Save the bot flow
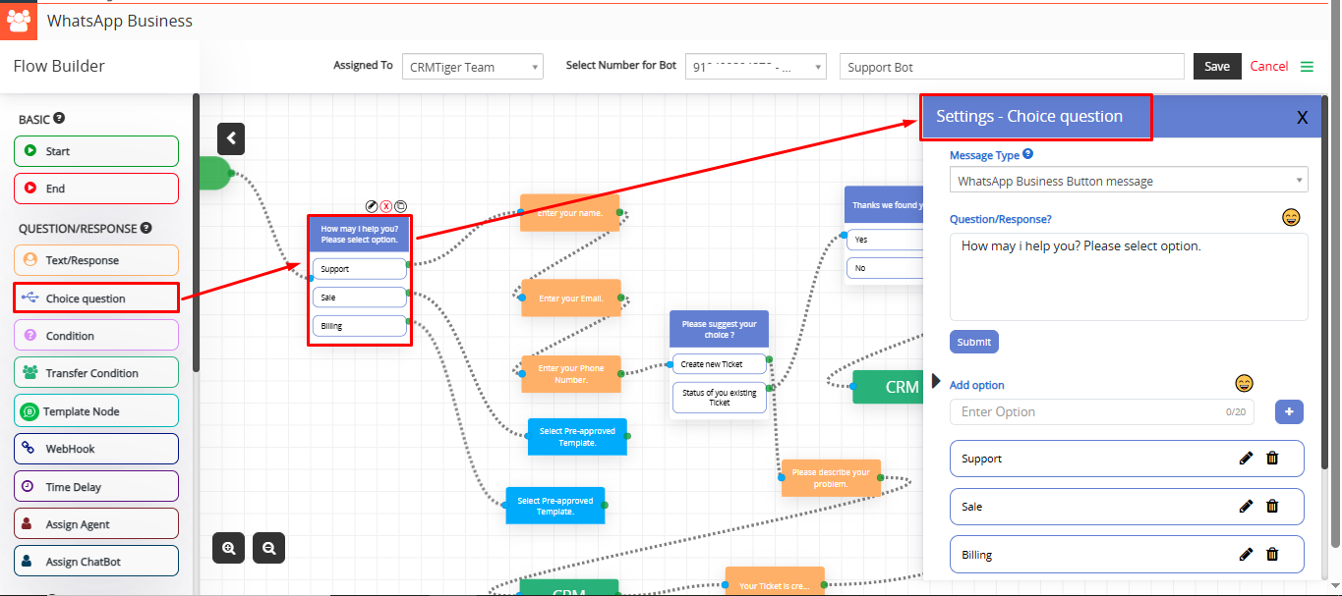Screen dimensions: 1342x596 pos(1217,67)
